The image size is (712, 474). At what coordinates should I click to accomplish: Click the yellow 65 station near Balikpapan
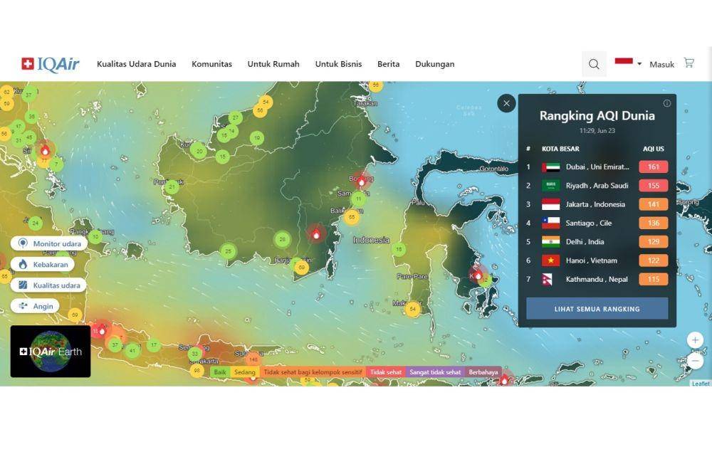click(352, 218)
